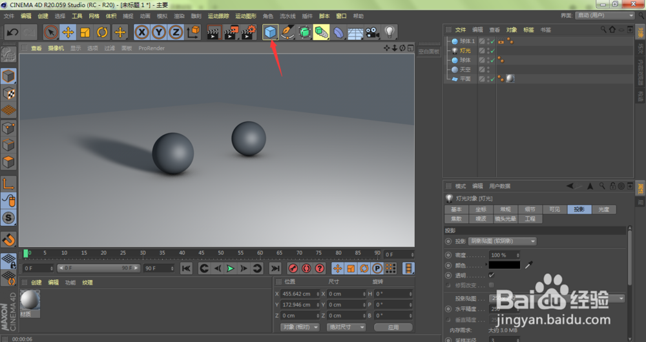Click the 密度 100 % value stepper
Screen dimensions: 646x342
[x=518, y=255]
